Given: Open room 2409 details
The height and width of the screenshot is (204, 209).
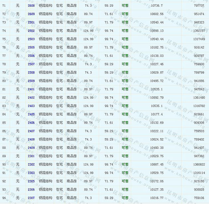Looking at the screenshot, I should (x=31, y=148).
